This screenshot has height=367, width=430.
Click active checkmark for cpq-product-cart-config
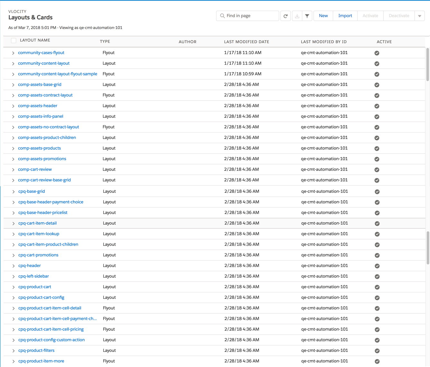(377, 298)
